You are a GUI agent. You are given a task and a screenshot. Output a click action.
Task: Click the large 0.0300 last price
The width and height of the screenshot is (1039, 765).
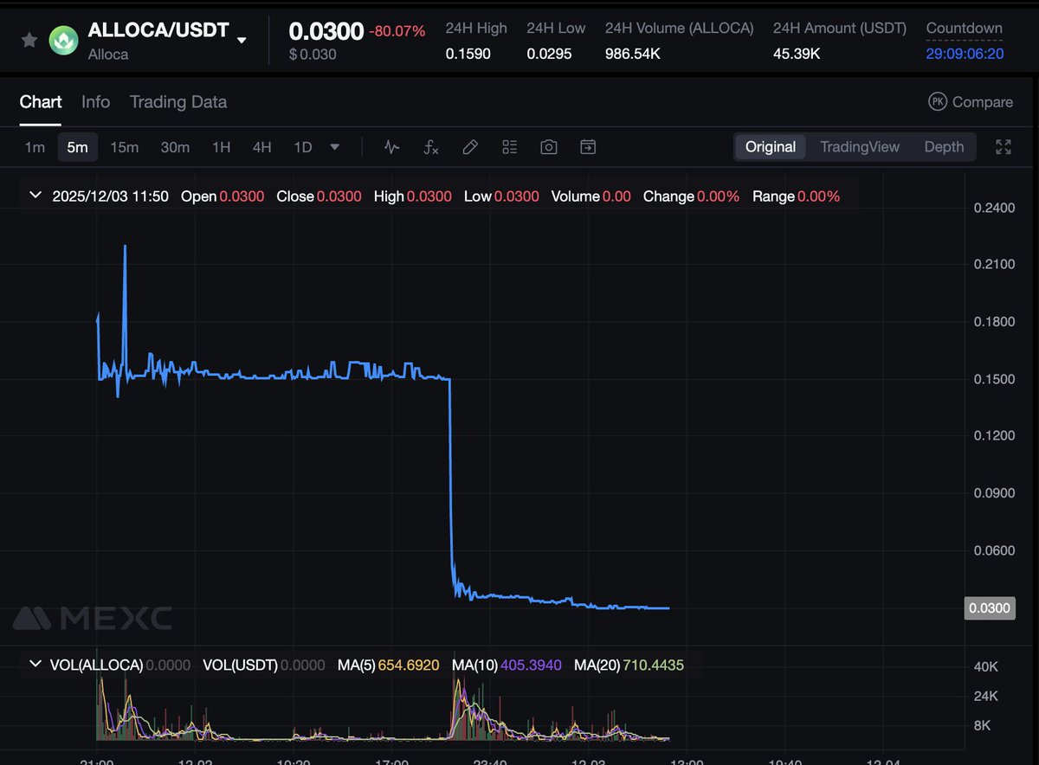coord(326,32)
